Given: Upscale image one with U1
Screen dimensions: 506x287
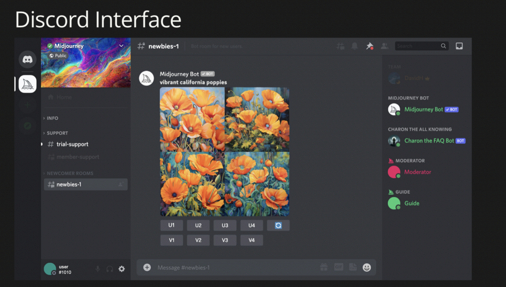Looking at the screenshot, I should (x=171, y=225).
